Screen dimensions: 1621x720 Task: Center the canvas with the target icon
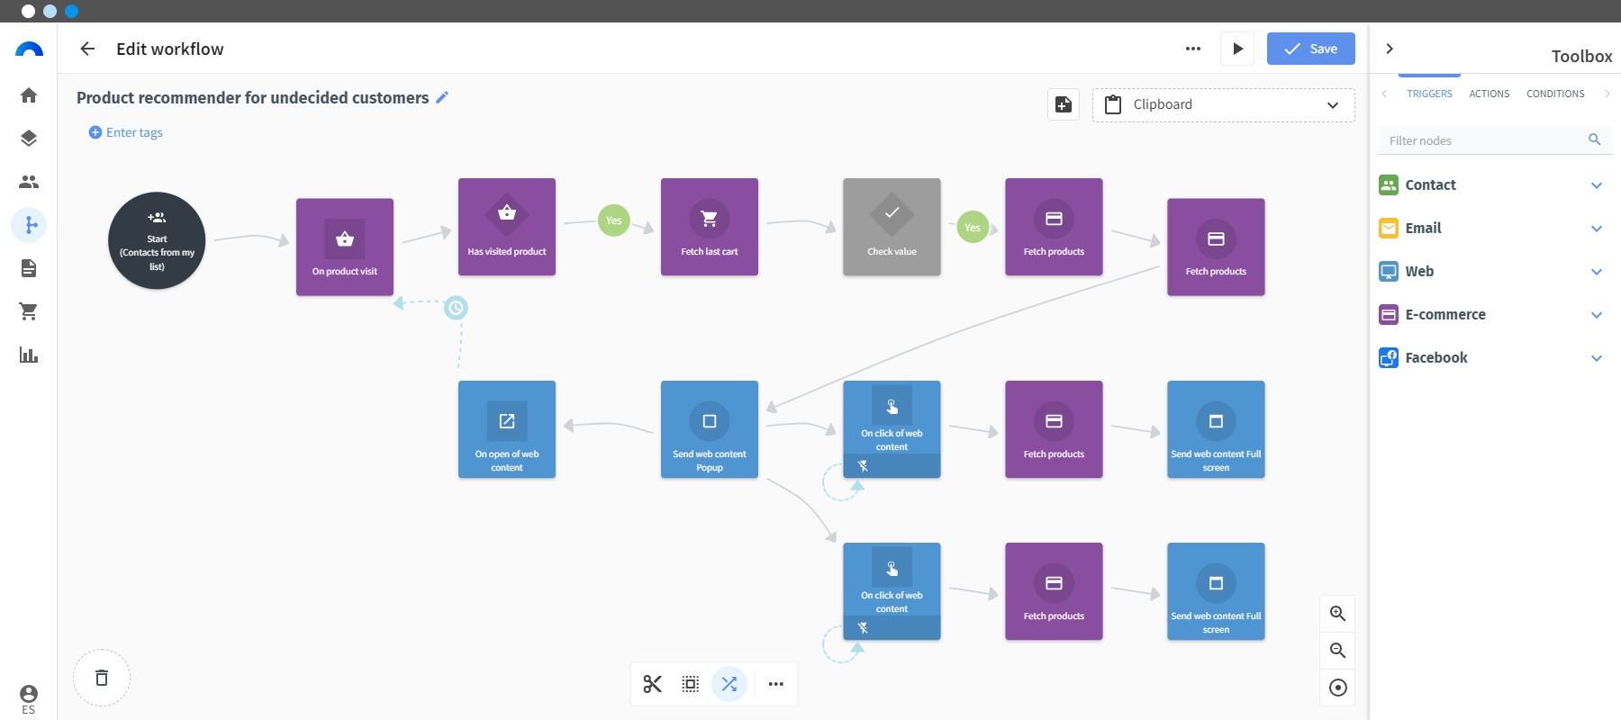[x=1338, y=688]
